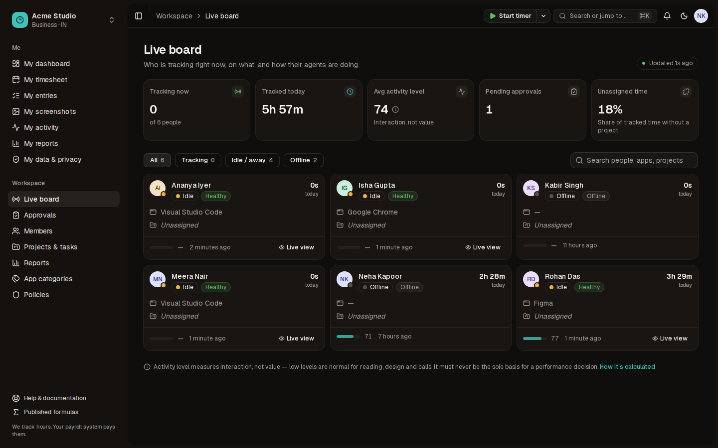This screenshot has height=448, width=718.
Task: Open My screenshots
Action: click(x=64, y=112)
